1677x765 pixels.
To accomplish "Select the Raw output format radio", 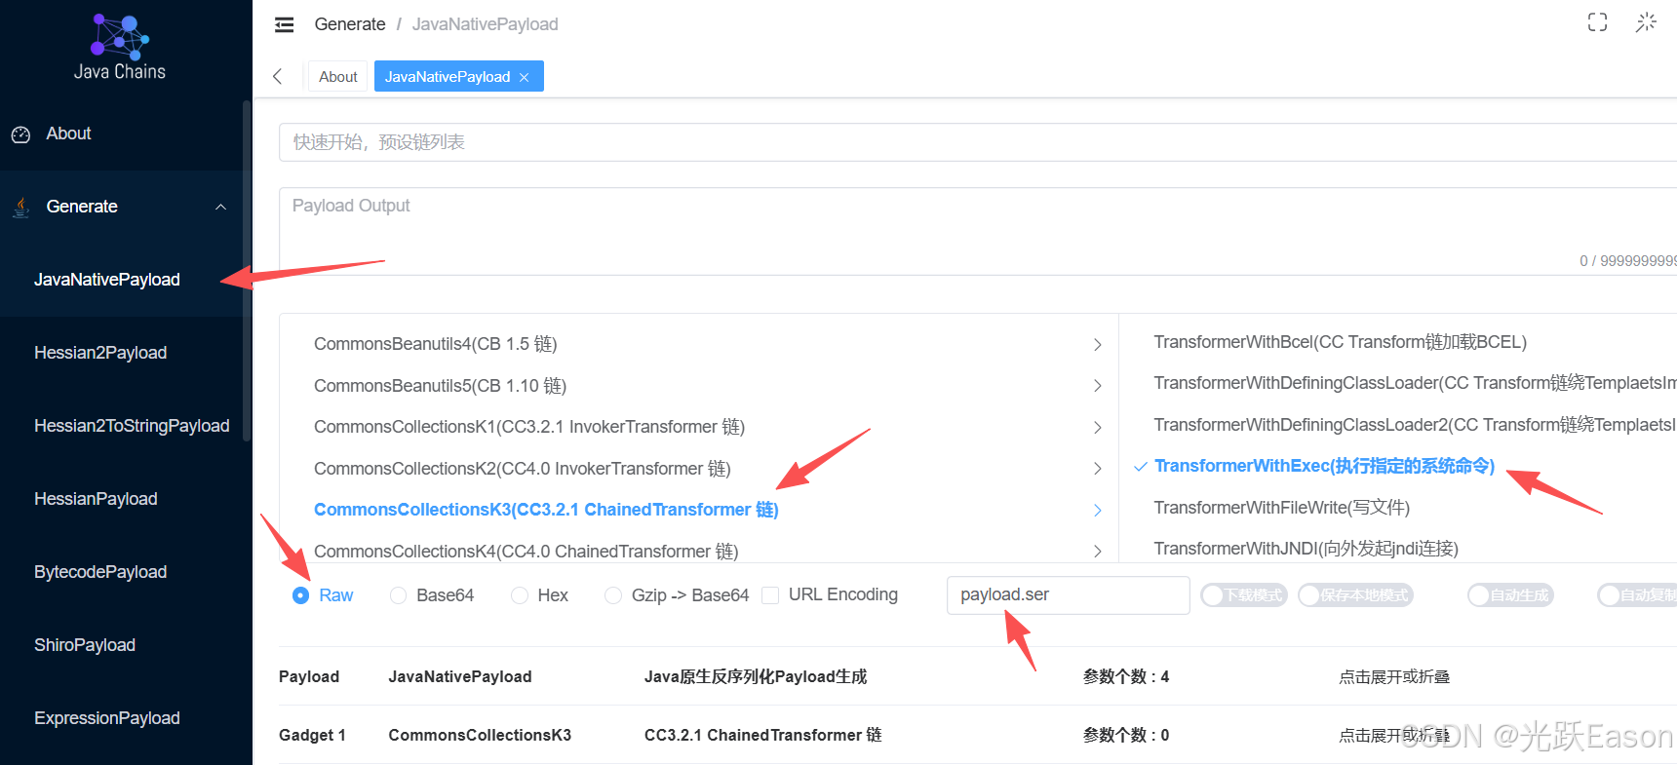I will pos(301,595).
